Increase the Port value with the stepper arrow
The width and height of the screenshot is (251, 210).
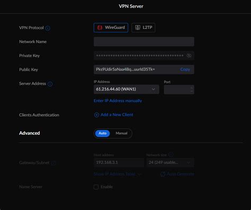(x=192, y=88)
